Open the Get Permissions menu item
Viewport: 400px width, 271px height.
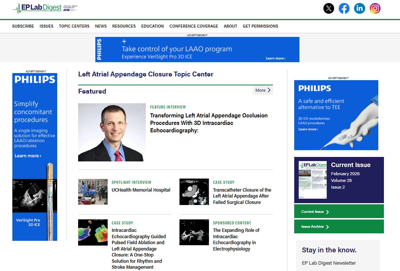pos(261,26)
